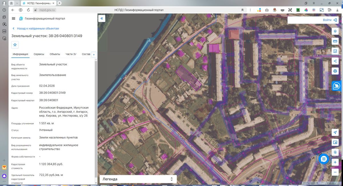The height and width of the screenshot is (186, 343).
Task: Switch to the Сервисы tab
Action: click(x=39, y=54)
